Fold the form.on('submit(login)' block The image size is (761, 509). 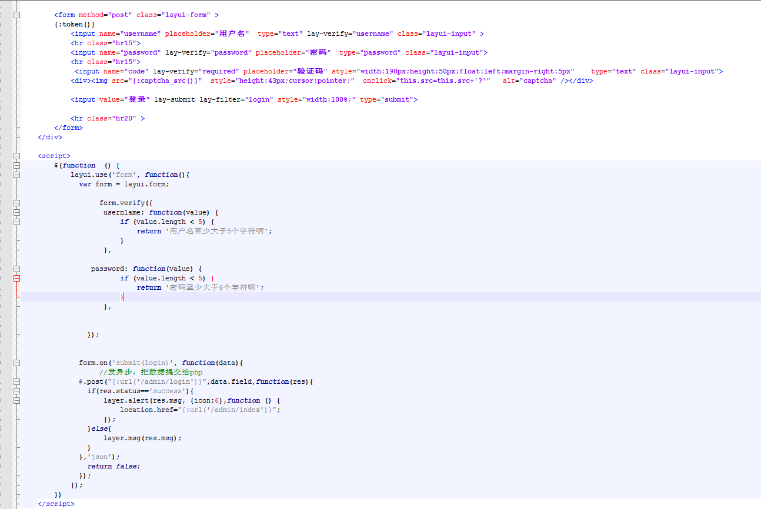[x=16, y=363]
